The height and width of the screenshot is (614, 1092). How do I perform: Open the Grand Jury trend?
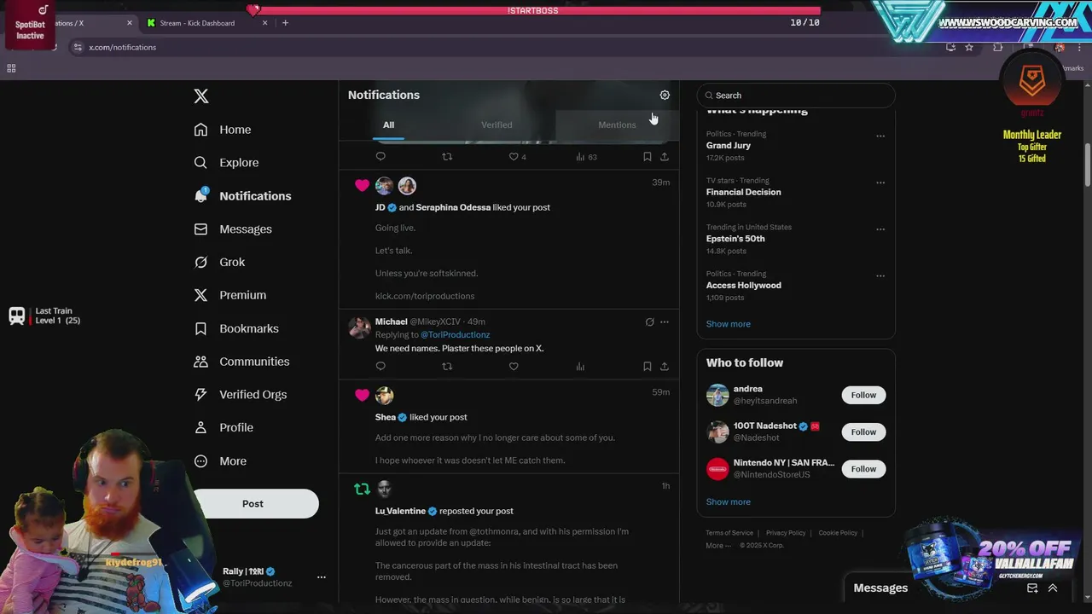pyautogui.click(x=728, y=146)
